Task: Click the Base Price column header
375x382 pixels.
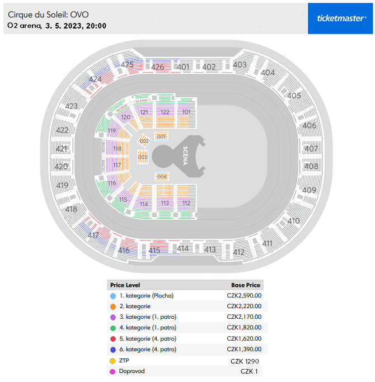Action: tap(246, 285)
